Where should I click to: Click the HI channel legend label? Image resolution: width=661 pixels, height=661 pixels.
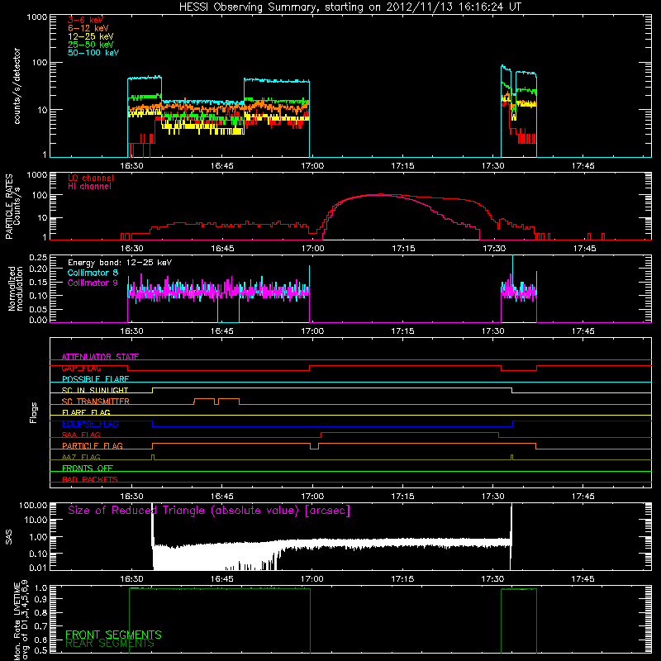click(90, 187)
